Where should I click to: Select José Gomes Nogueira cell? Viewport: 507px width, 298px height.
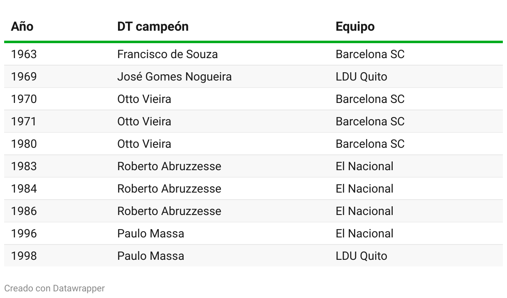coord(175,77)
